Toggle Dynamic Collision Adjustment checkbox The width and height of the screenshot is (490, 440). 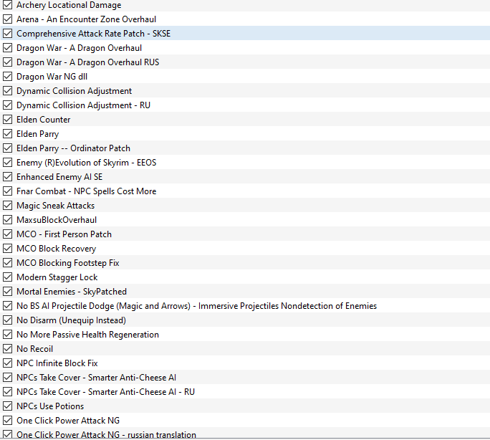[x=7, y=90]
